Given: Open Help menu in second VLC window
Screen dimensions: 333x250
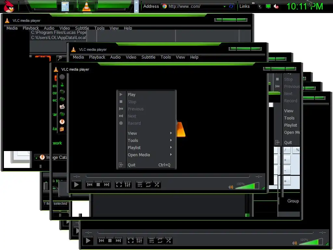Looking at the screenshot, I should click(x=194, y=57).
